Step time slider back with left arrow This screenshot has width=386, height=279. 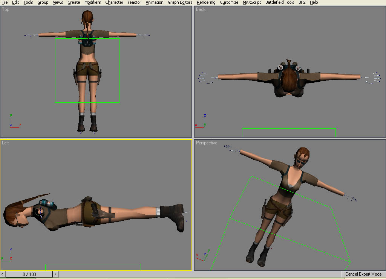pos(3,274)
